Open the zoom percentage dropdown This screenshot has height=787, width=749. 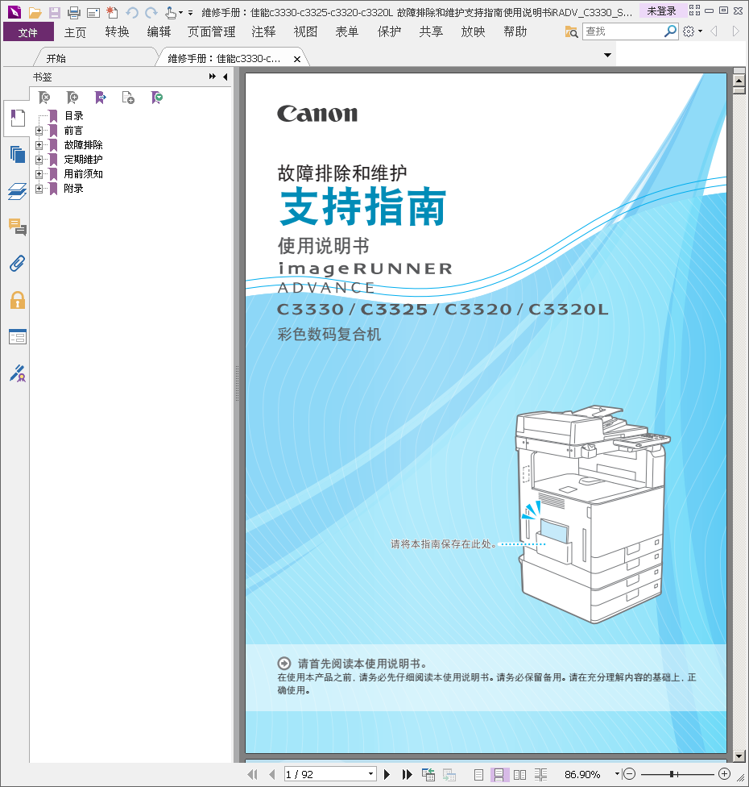[617, 774]
